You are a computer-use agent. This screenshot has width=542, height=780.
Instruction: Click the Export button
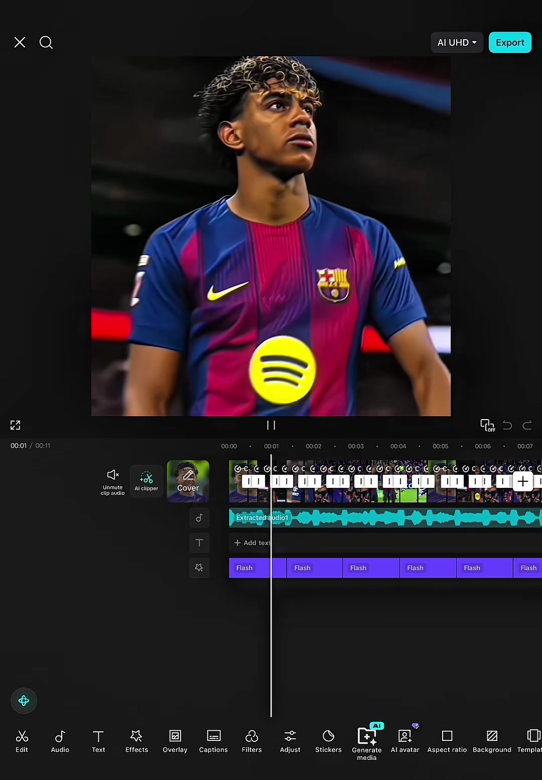coord(510,43)
